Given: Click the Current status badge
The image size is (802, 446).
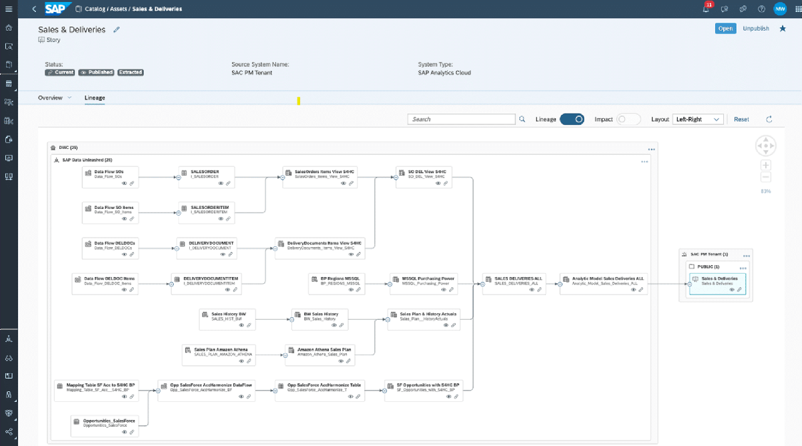Looking at the screenshot, I should point(60,72).
